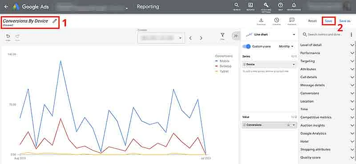Open the Line chart type dropdown

pyautogui.click(x=270, y=35)
